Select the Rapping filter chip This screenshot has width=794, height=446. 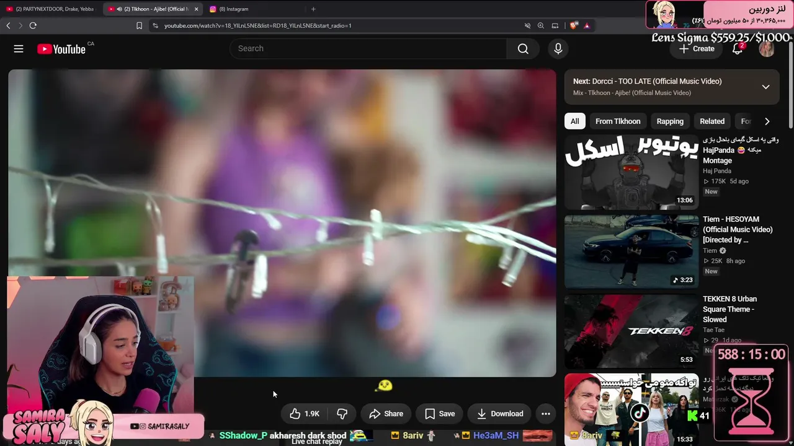coord(670,121)
